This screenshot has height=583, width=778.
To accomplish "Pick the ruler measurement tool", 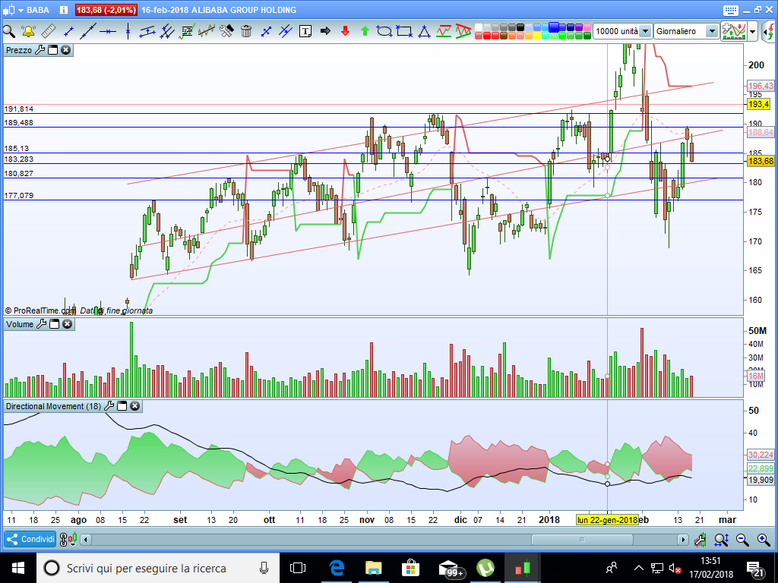I will pyautogui.click(x=48, y=31).
